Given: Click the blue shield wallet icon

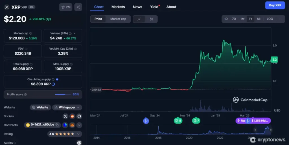Looking at the screenshot, I should pyautogui.click(x=65, y=125).
